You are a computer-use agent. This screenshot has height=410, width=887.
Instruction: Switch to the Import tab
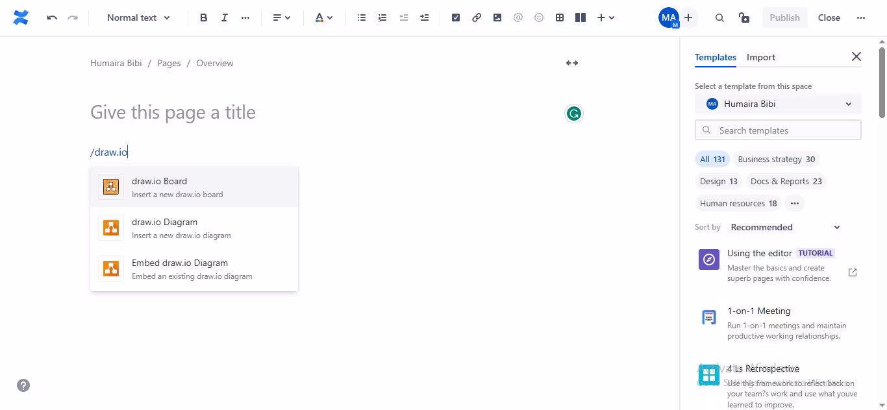tap(761, 57)
